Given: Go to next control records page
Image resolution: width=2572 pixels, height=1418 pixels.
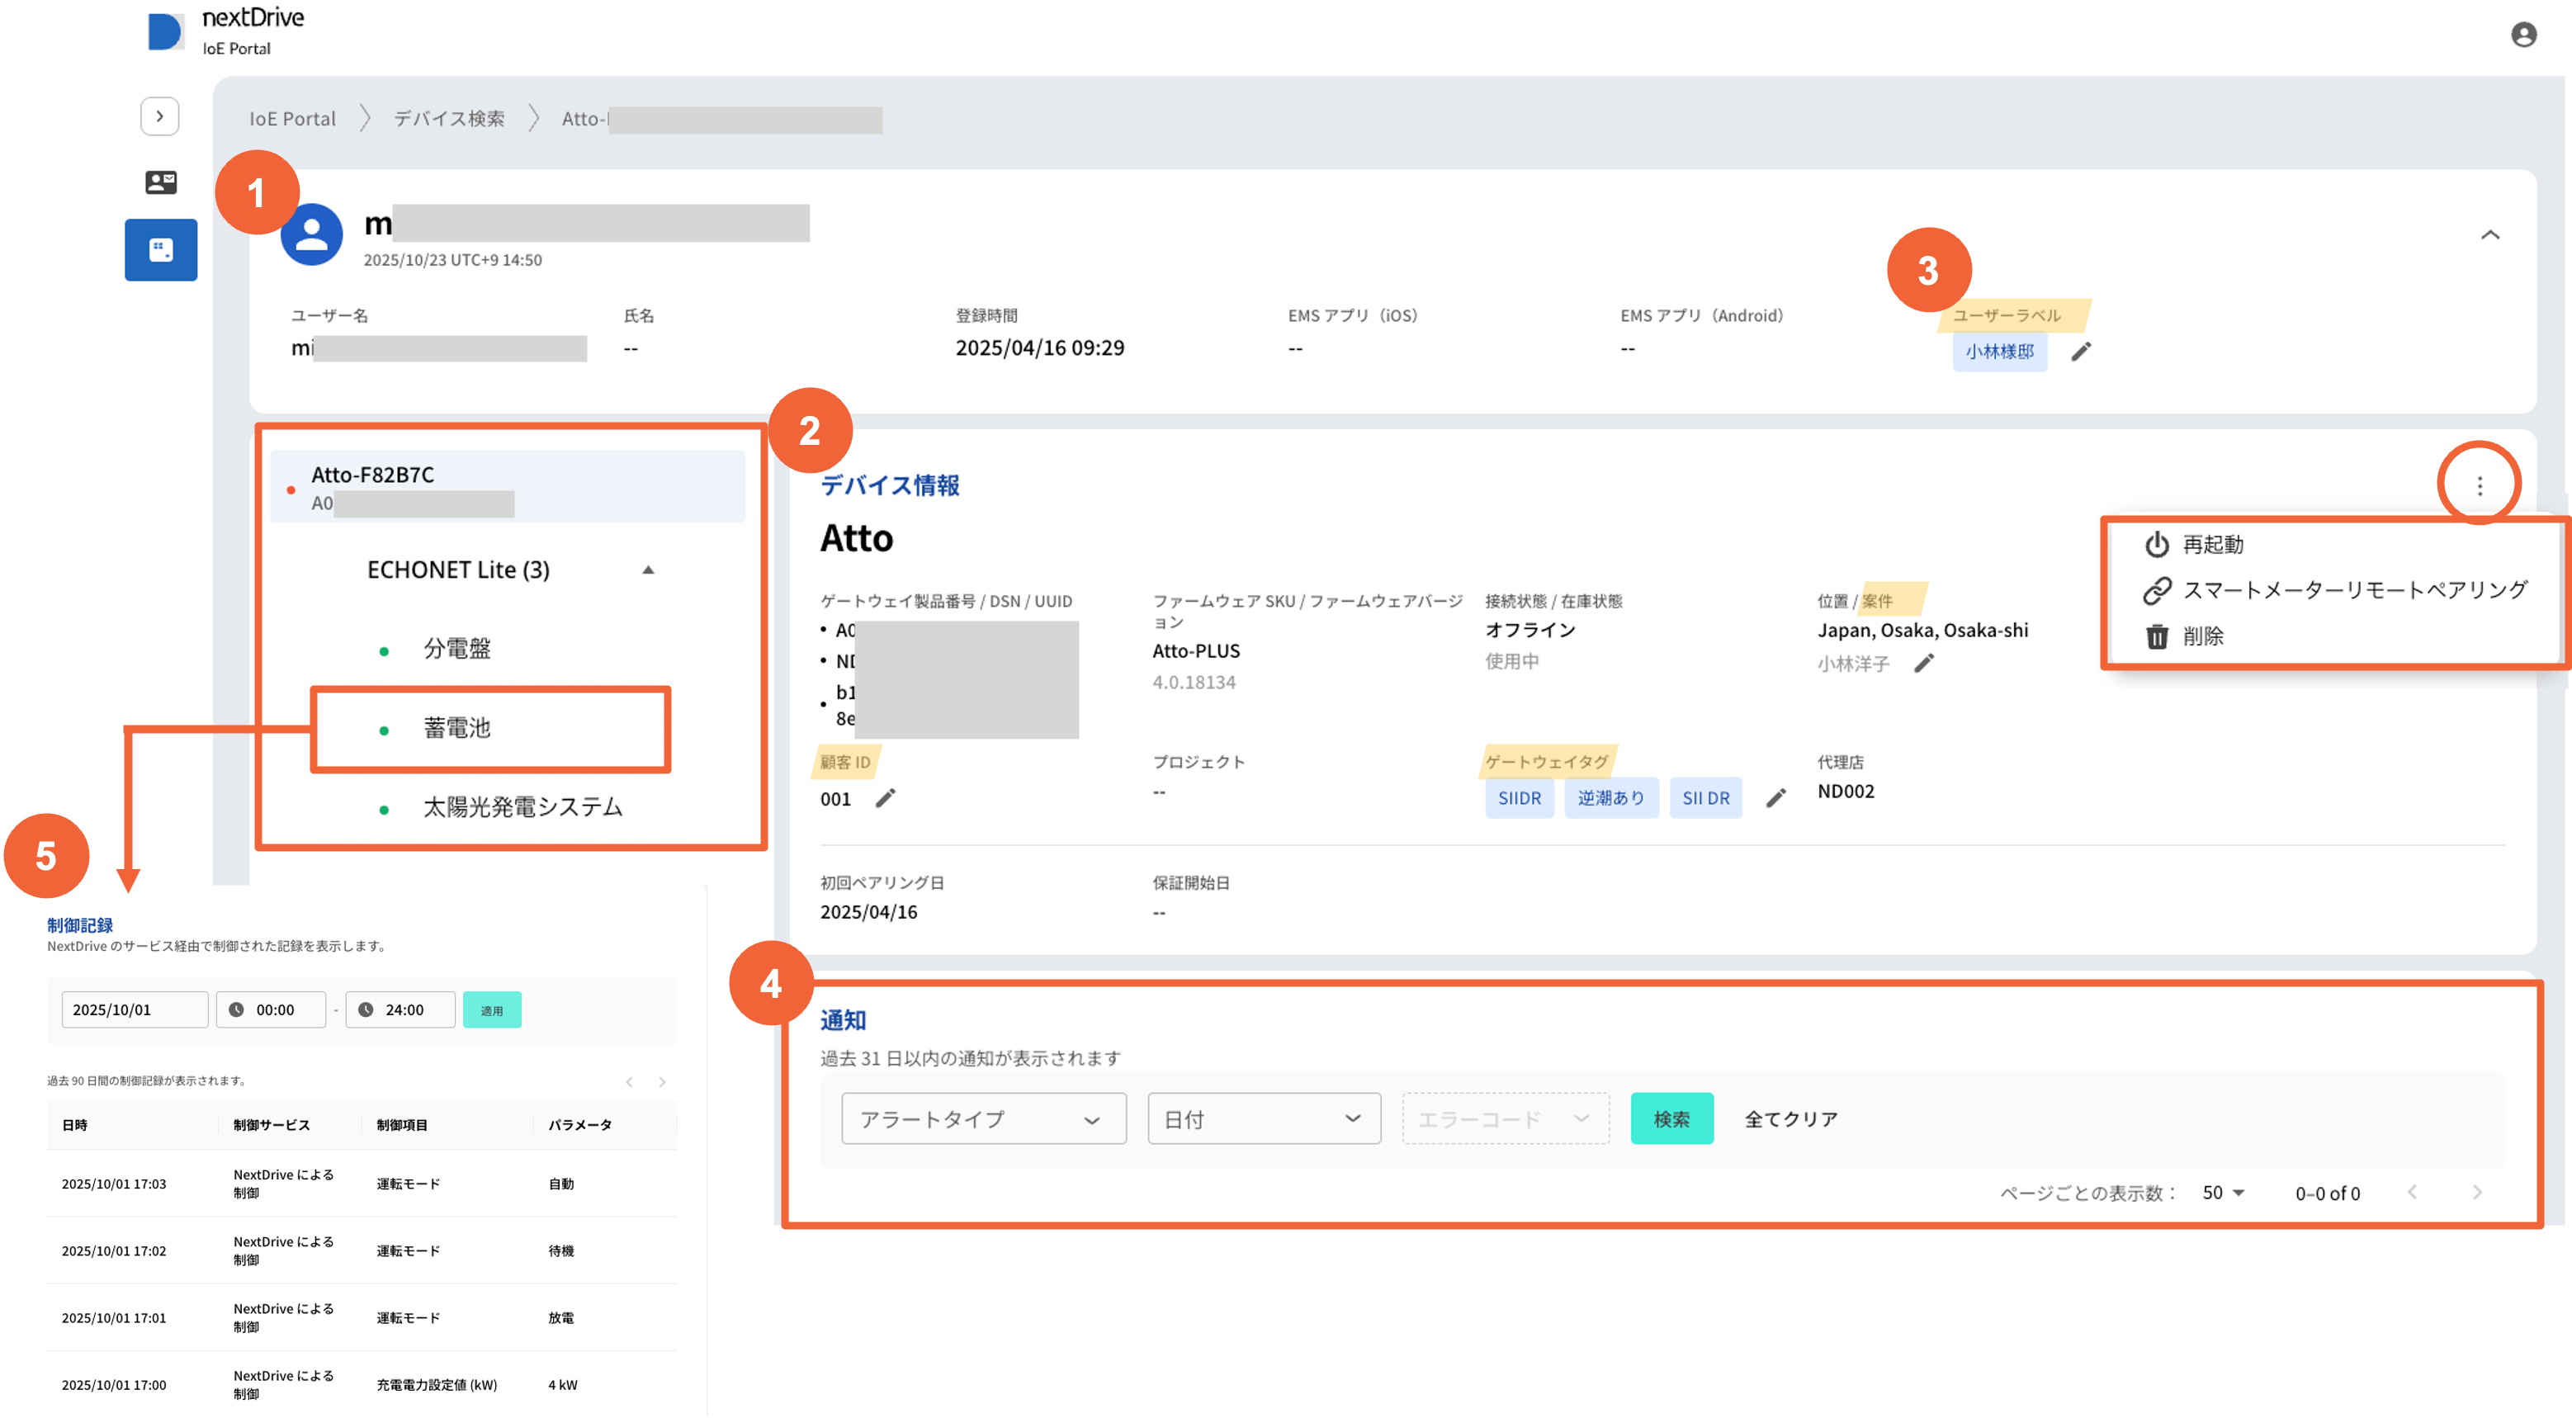Looking at the screenshot, I should coord(662,1081).
